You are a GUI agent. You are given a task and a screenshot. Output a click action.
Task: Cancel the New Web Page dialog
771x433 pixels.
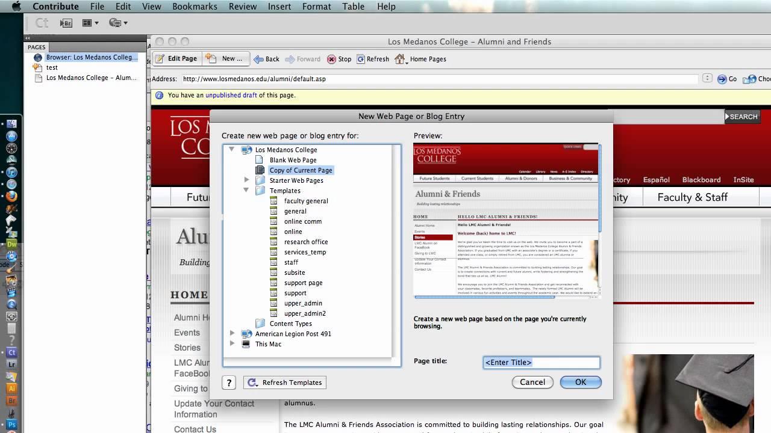532,382
